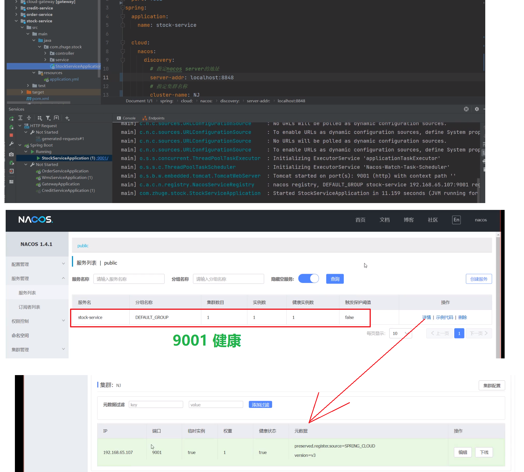Click the Services panel gear settings icon
This screenshot has width=524, height=472.
(477, 109)
